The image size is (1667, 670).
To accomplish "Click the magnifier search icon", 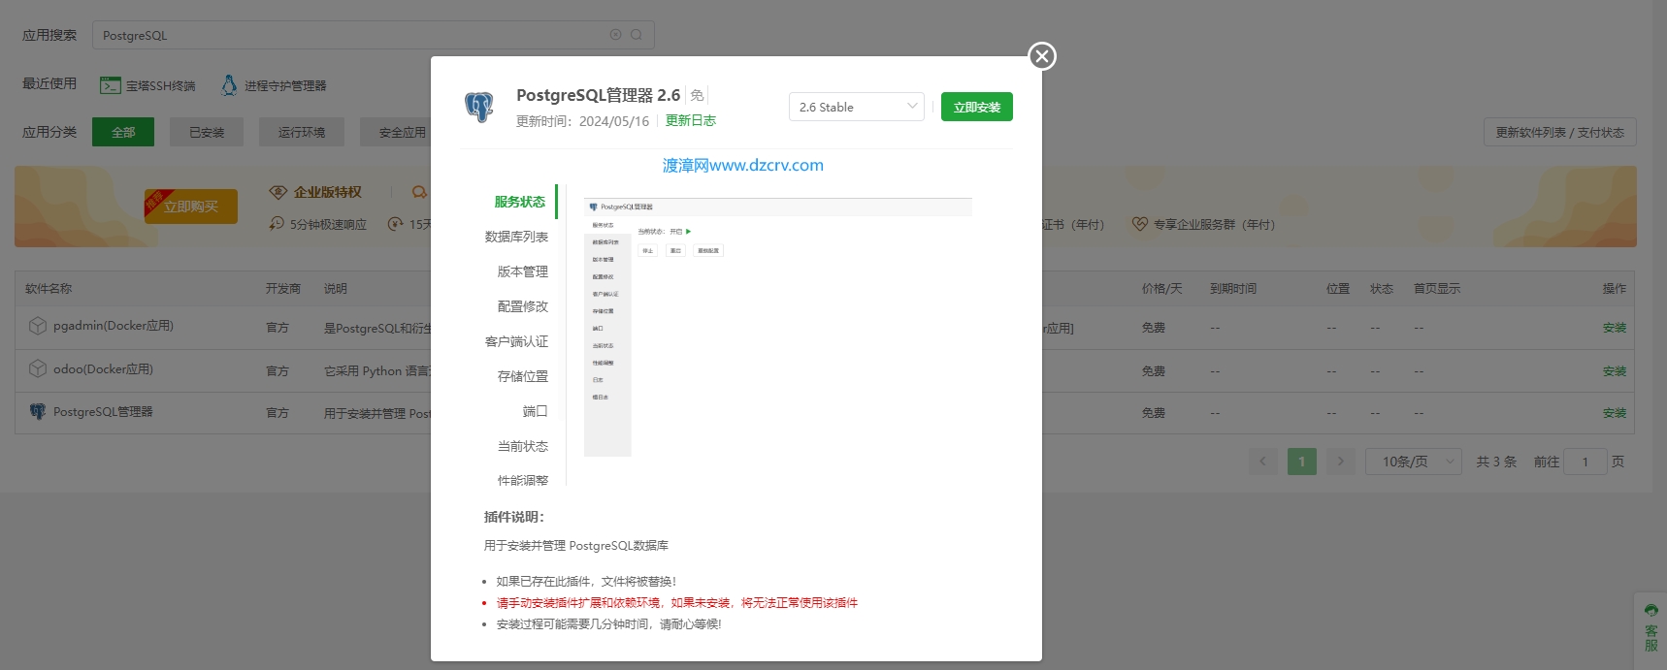I will [637, 35].
